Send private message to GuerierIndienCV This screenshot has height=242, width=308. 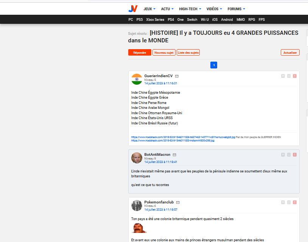click(x=177, y=76)
